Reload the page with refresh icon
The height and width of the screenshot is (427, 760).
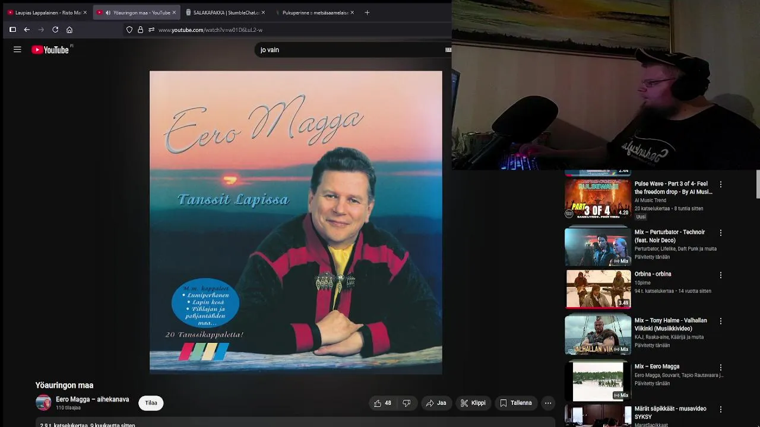(55, 30)
